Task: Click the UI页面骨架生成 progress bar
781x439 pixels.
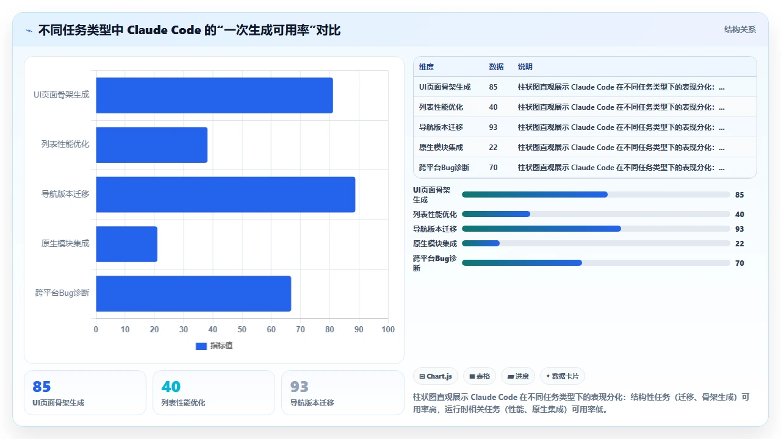Action: tap(596, 195)
